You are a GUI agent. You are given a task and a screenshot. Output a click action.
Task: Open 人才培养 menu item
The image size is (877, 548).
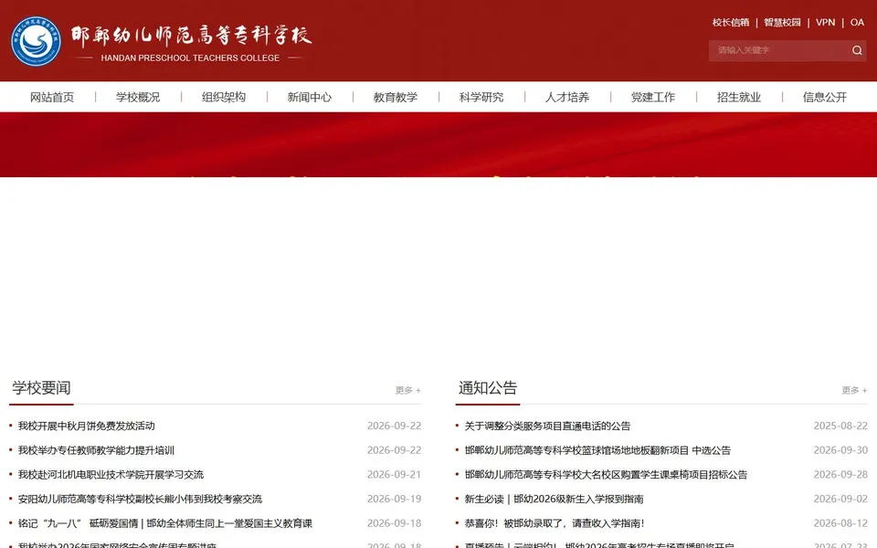pyautogui.click(x=567, y=97)
